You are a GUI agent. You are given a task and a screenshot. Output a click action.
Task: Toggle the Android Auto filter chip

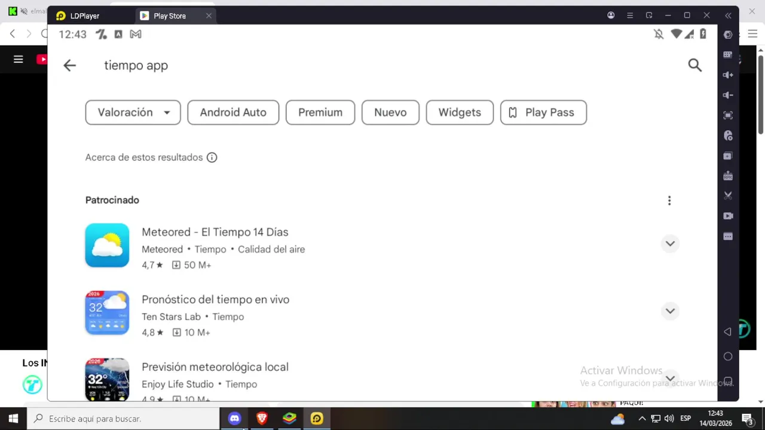coord(233,112)
